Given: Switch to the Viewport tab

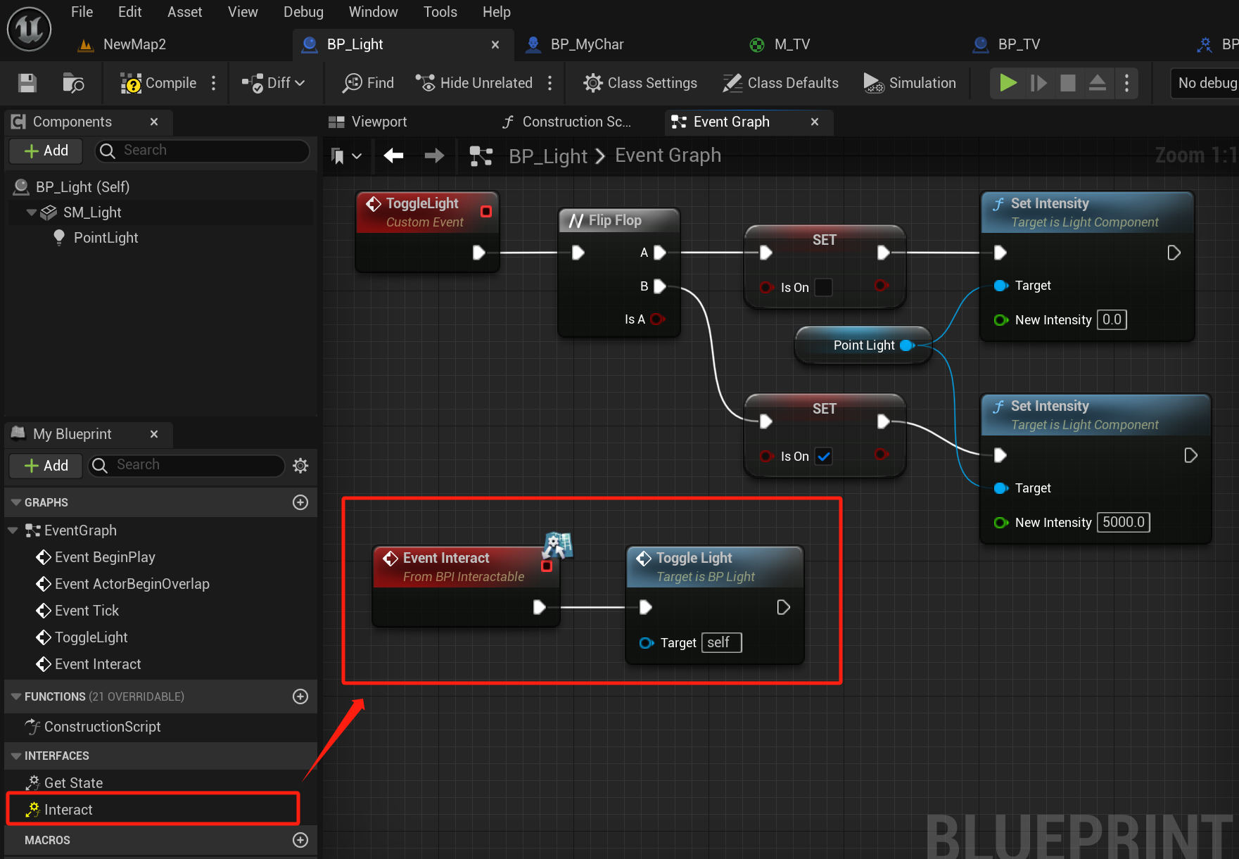Looking at the screenshot, I should pos(367,122).
